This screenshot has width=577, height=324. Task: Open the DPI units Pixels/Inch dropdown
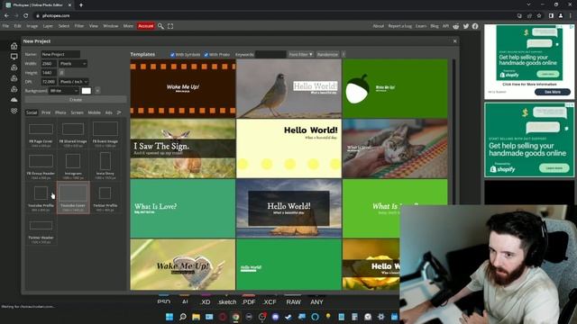(x=74, y=82)
